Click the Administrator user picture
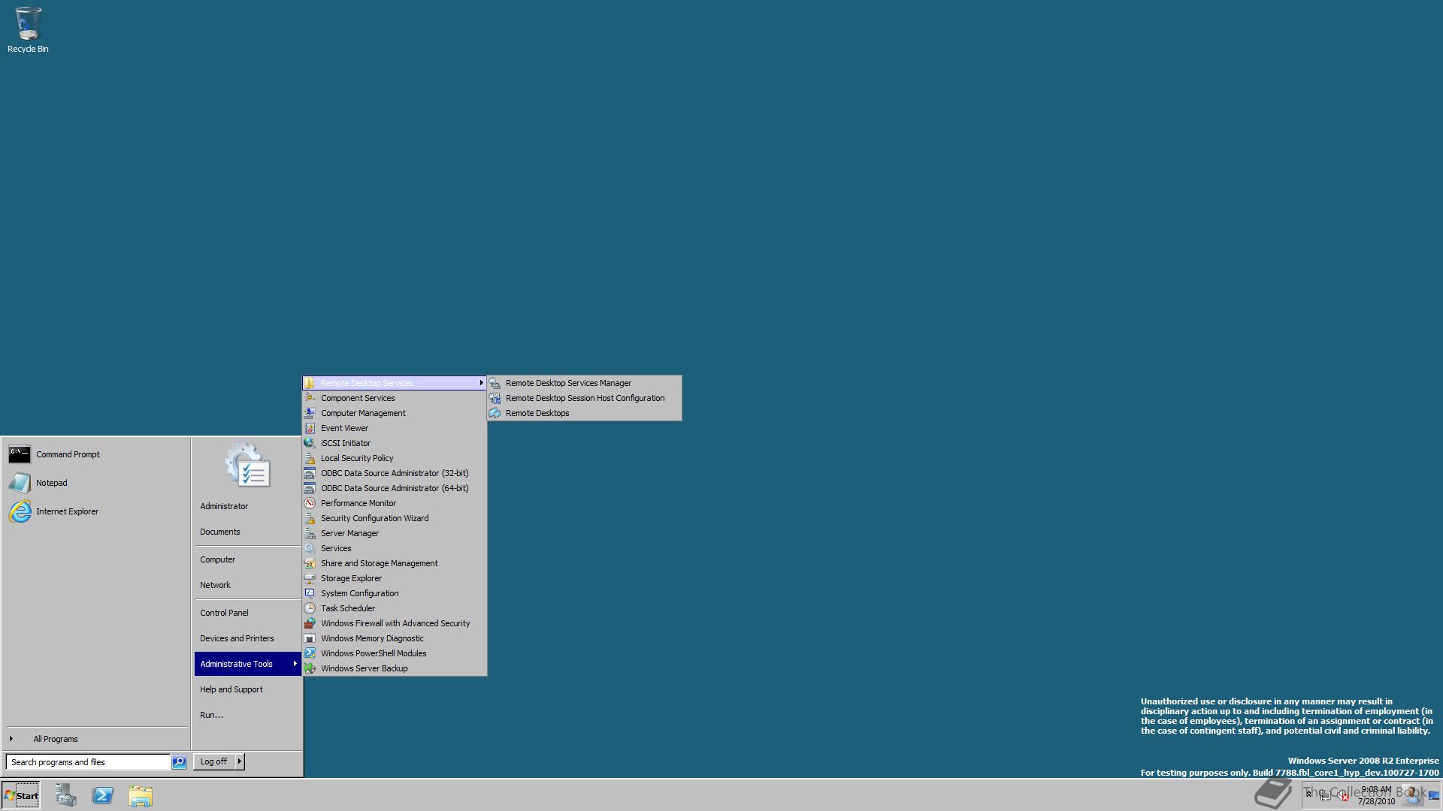 [x=247, y=465]
